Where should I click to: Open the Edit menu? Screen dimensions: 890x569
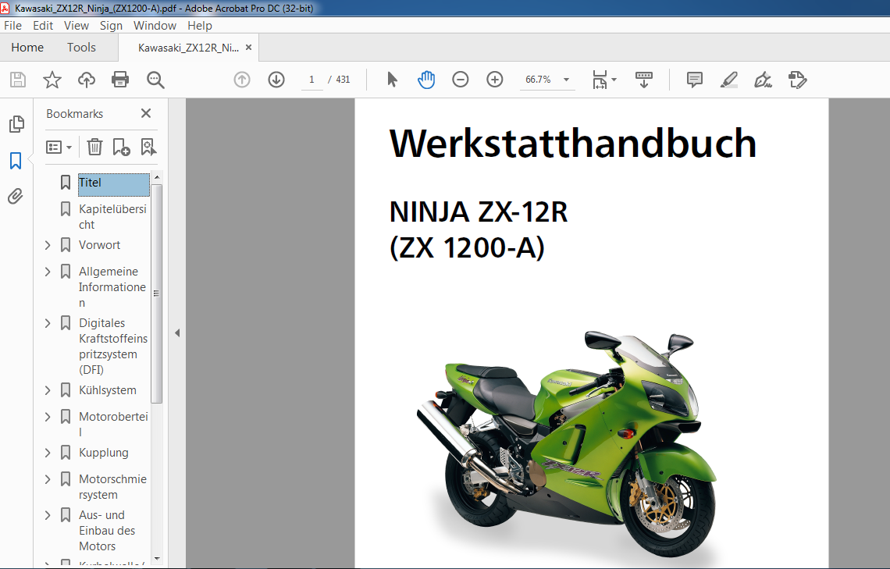[x=43, y=26]
